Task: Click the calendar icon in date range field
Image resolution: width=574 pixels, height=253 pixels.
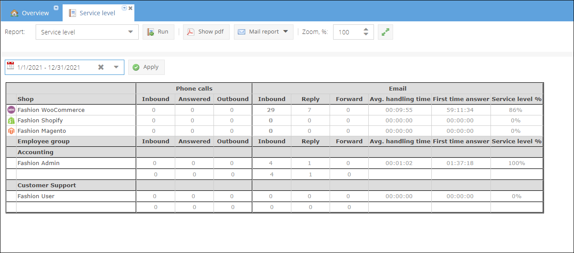Action: click(10, 66)
